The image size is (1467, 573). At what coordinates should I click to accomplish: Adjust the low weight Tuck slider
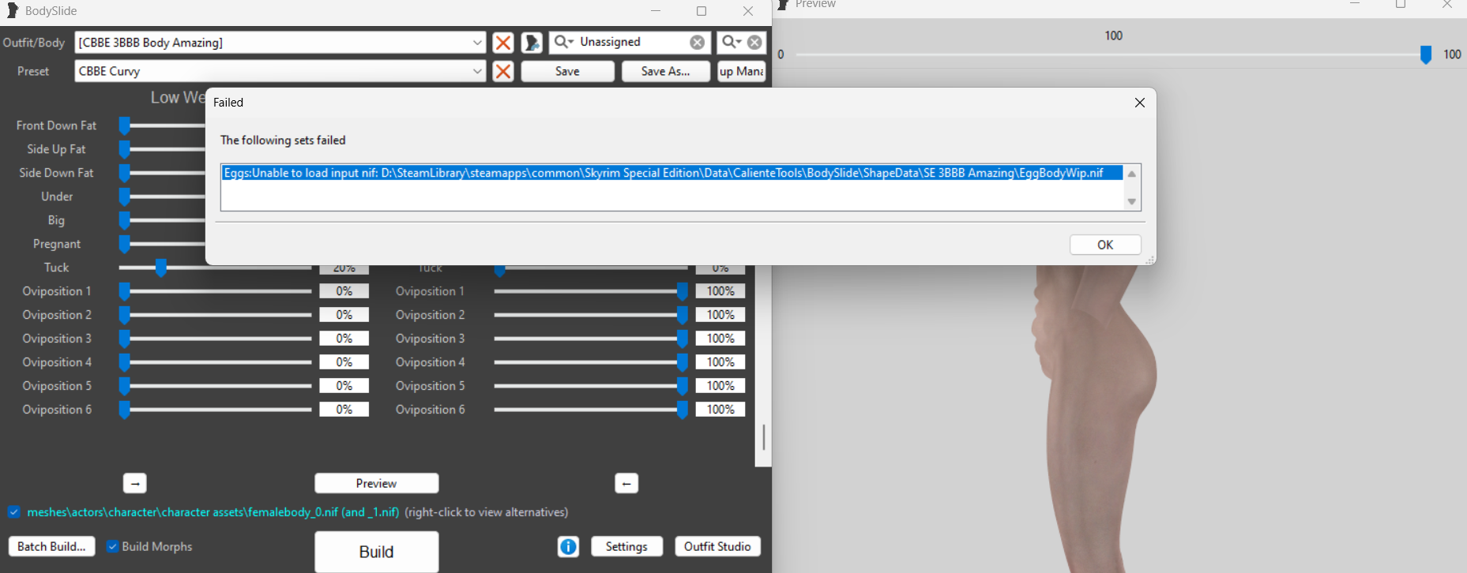[x=160, y=268]
